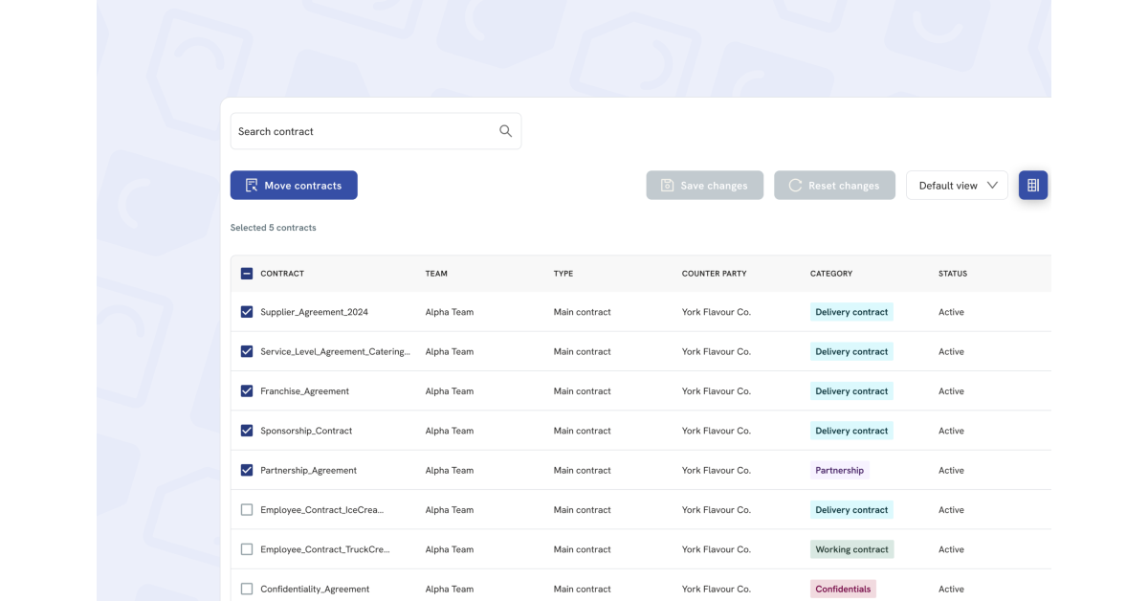Image resolution: width=1148 pixels, height=601 pixels.
Task: Click the Category column header
Action: 830,274
